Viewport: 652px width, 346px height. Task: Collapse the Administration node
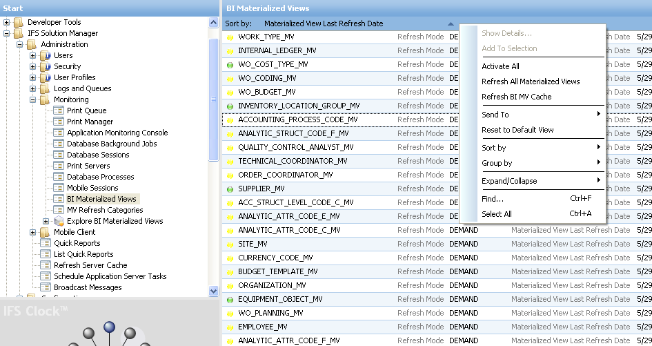[x=19, y=44]
